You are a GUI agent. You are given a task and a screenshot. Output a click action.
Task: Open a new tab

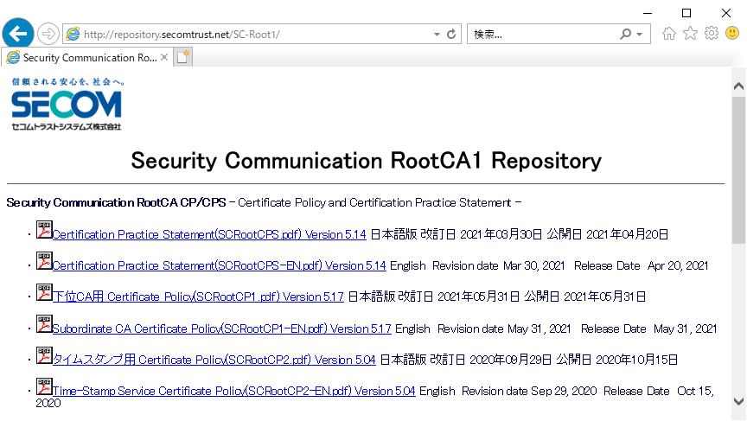point(183,57)
